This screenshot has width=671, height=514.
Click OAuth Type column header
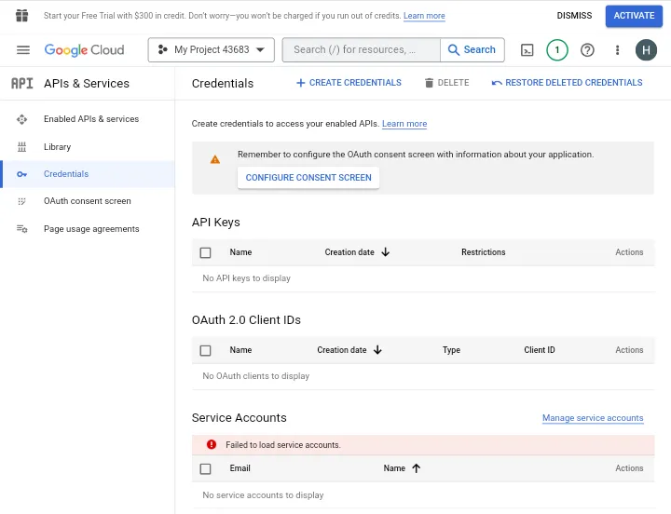[451, 350]
